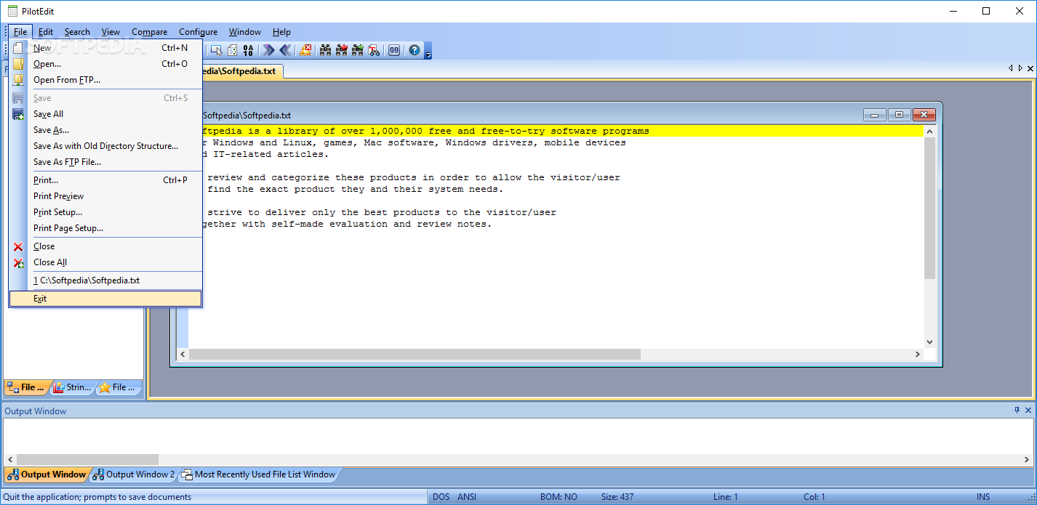
Task: Click the plain binoculars find icon
Action: (x=325, y=50)
